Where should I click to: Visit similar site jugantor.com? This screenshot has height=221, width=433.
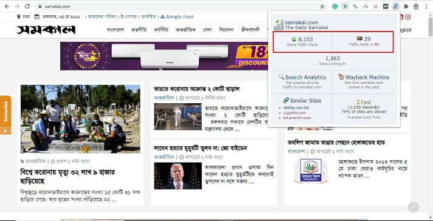pyautogui.click(x=295, y=113)
